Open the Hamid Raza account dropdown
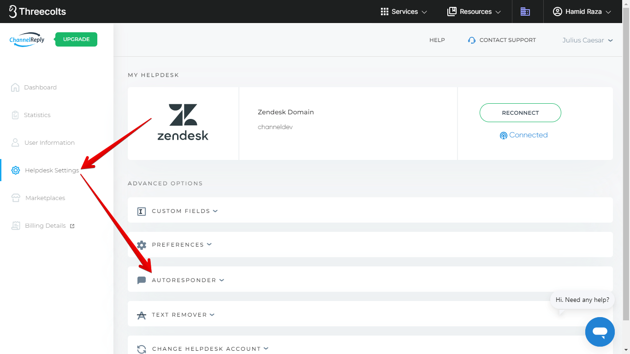This screenshot has width=630, height=354. click(582, 12)
